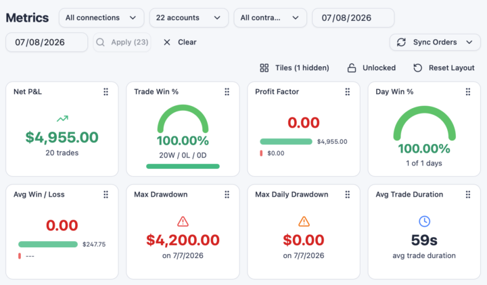This screenshot has width=487, height=285.
Task: Click on 7/7/2026 under Max Daily Drawdown
Action: point(304,255)
